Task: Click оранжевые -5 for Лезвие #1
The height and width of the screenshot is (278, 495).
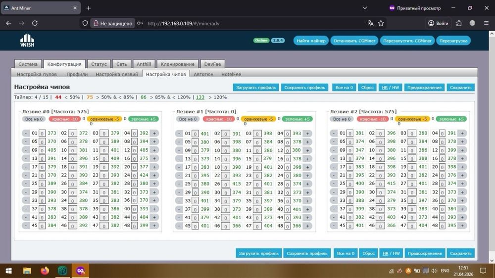Action: 258,119
